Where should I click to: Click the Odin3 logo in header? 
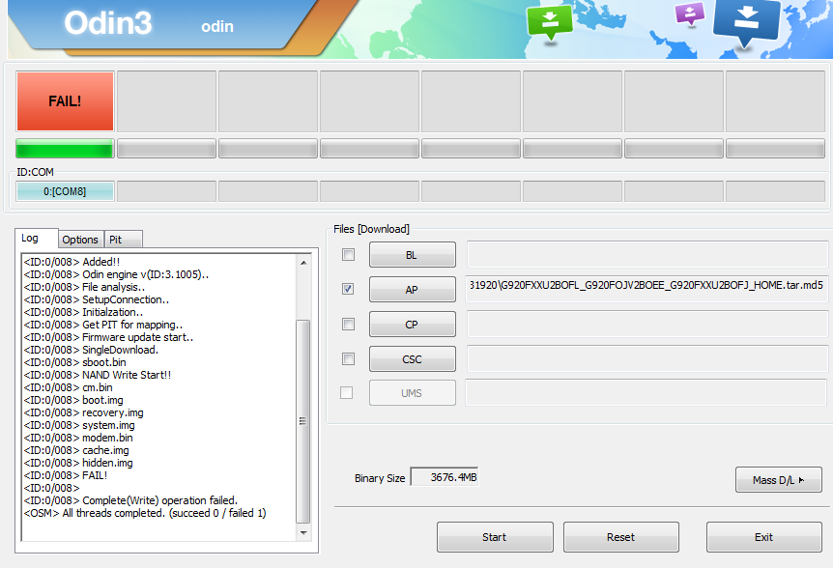tap(108, 23)
